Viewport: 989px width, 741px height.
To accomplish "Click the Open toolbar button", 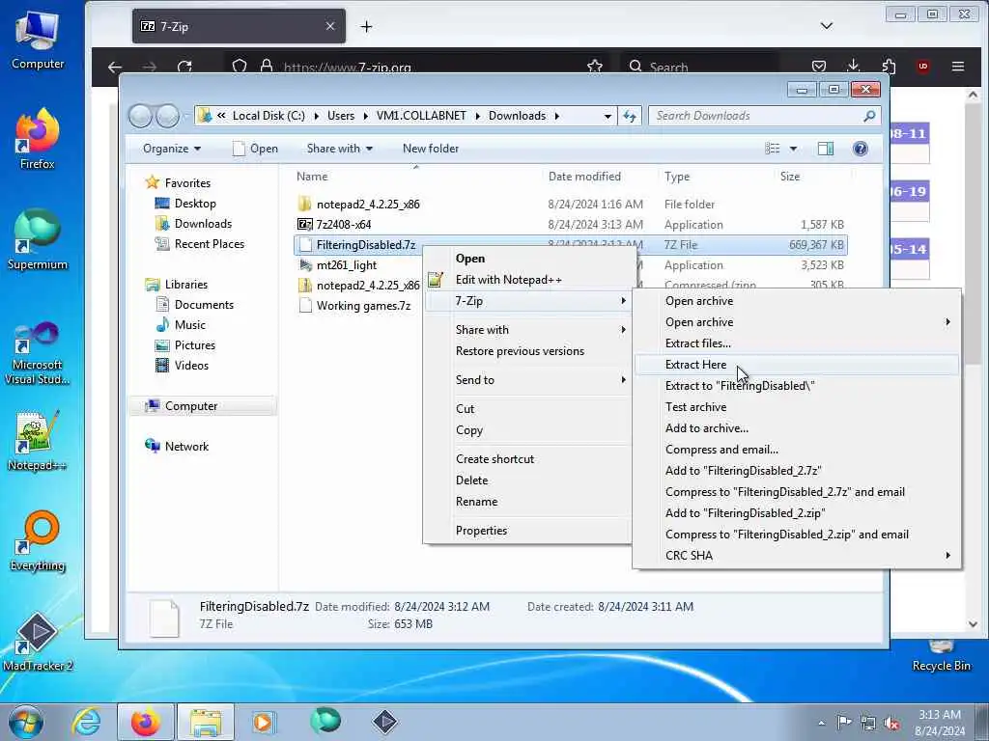I will point(255,149).
